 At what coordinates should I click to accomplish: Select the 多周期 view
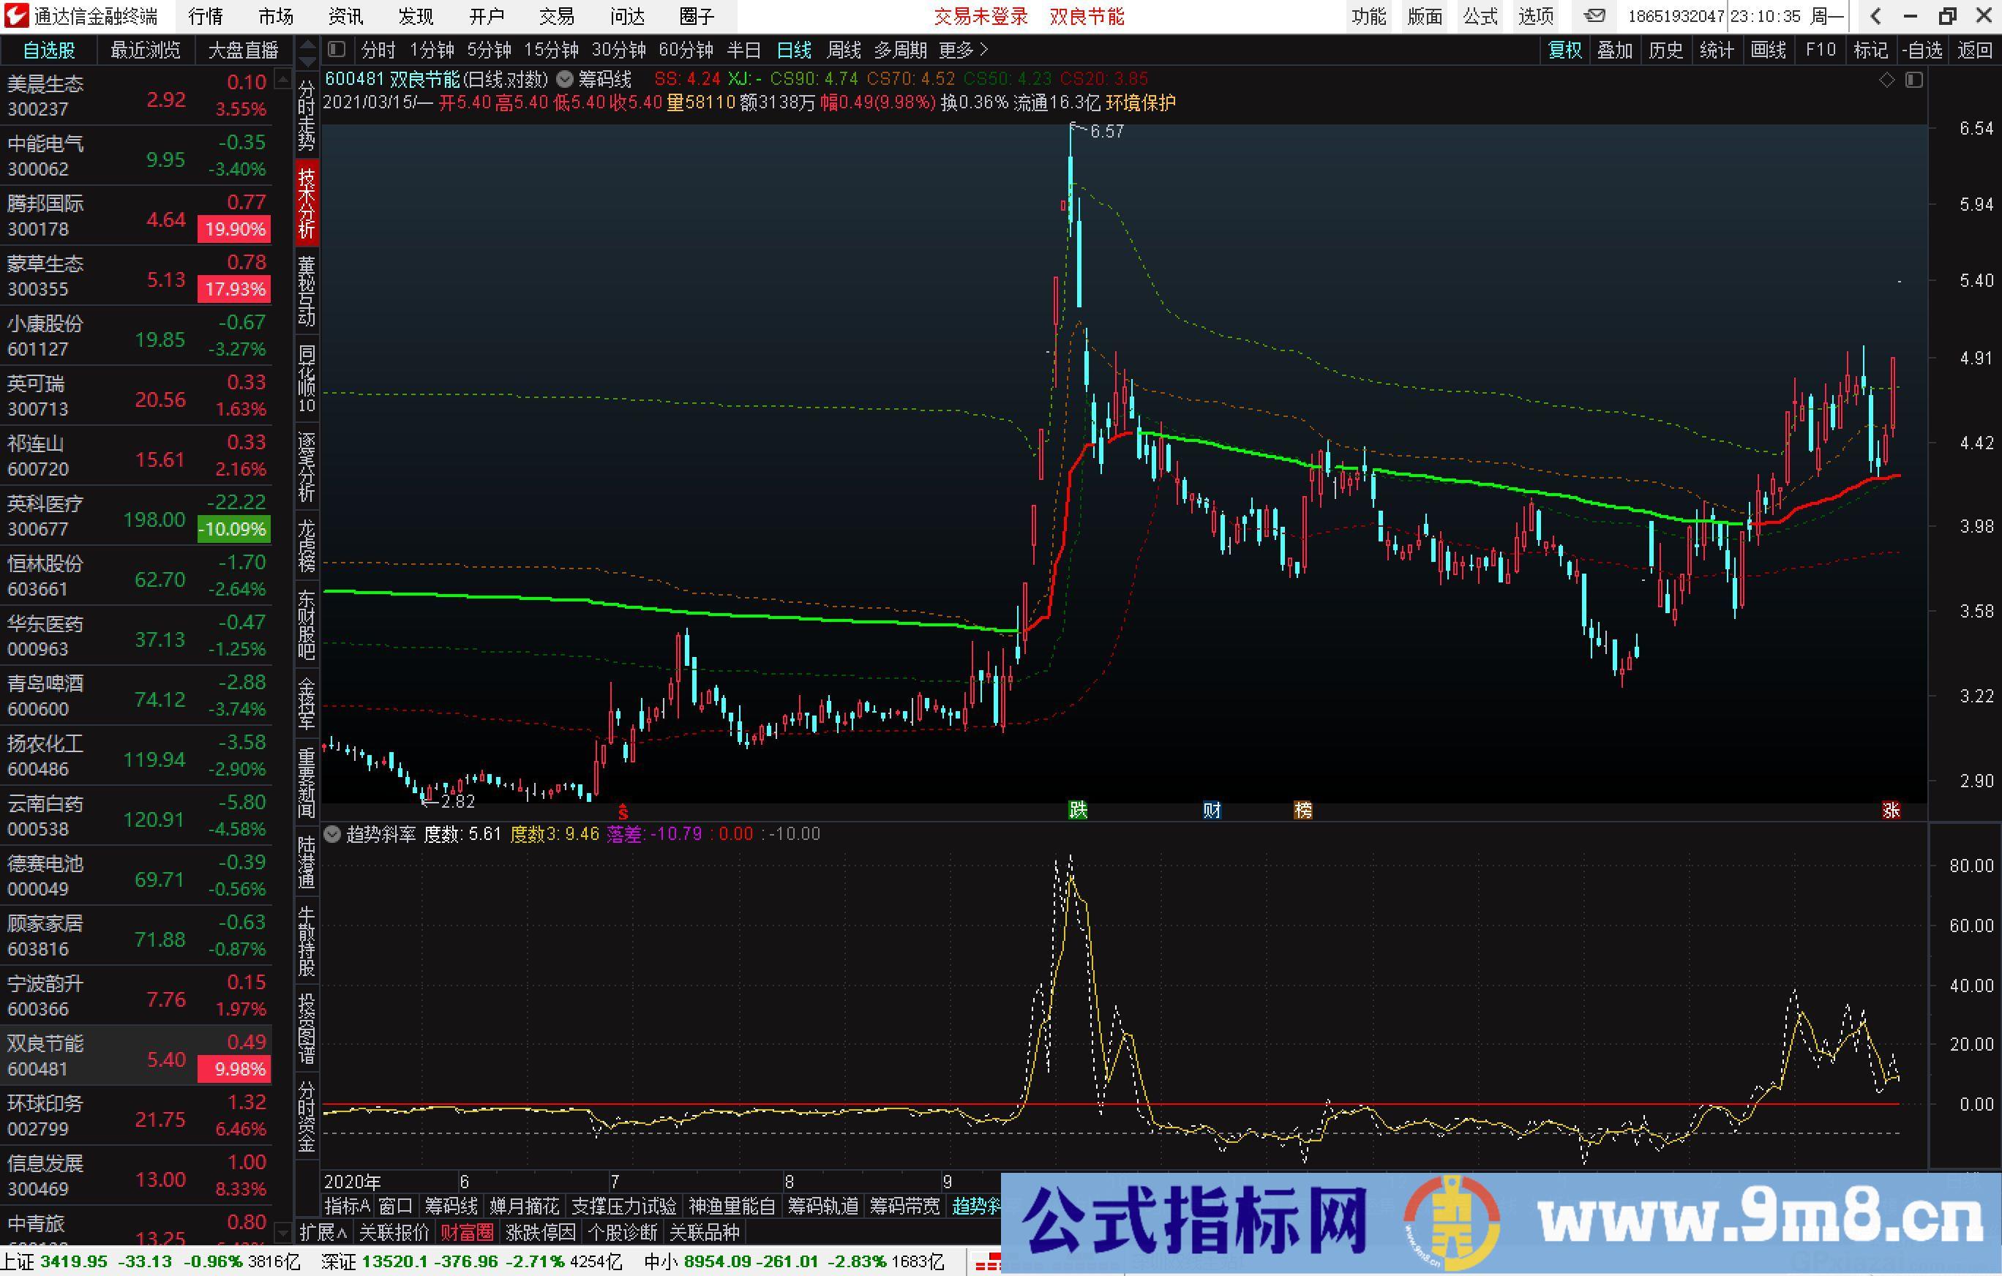[901, 50]
